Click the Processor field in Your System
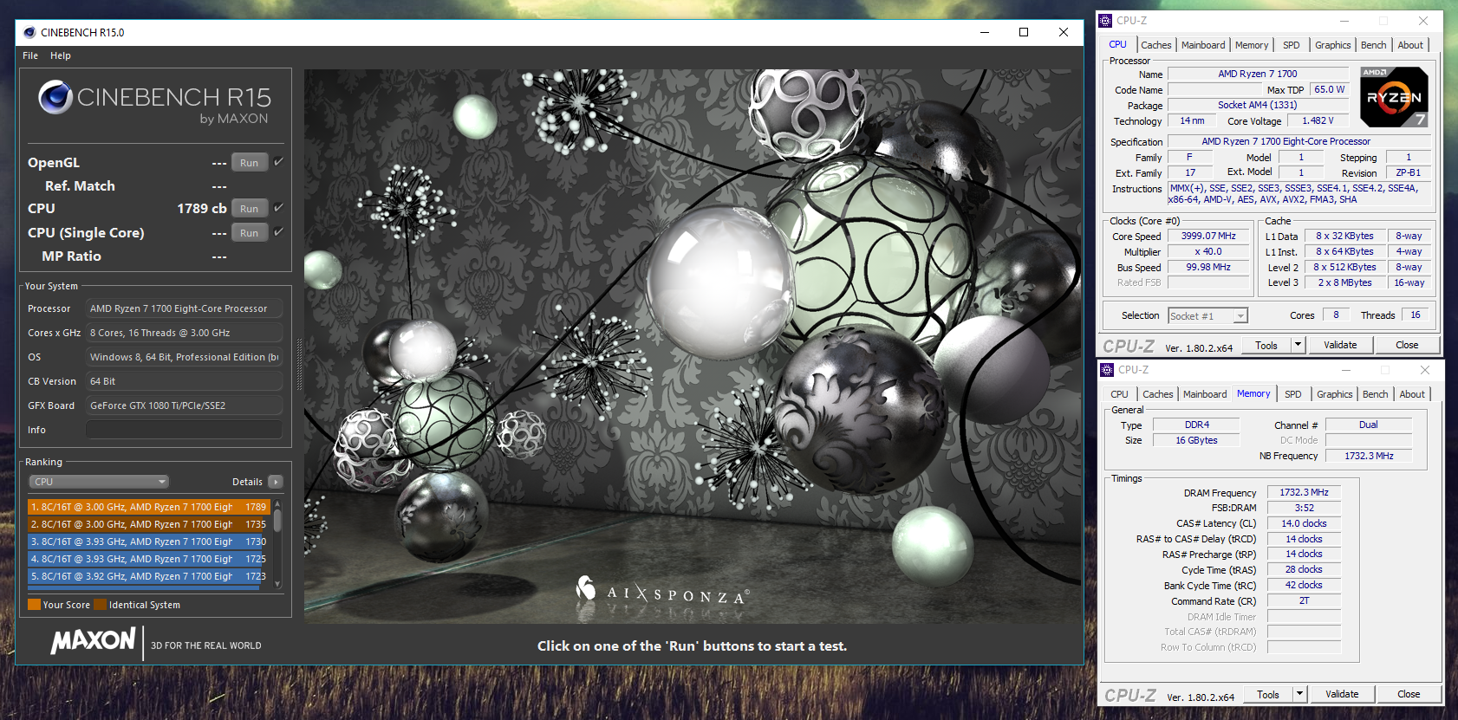 pyautogui.click(x=184, y=308)
